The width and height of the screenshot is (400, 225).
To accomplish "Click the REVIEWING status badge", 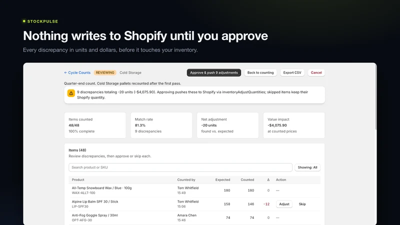I will coord(105,72).
